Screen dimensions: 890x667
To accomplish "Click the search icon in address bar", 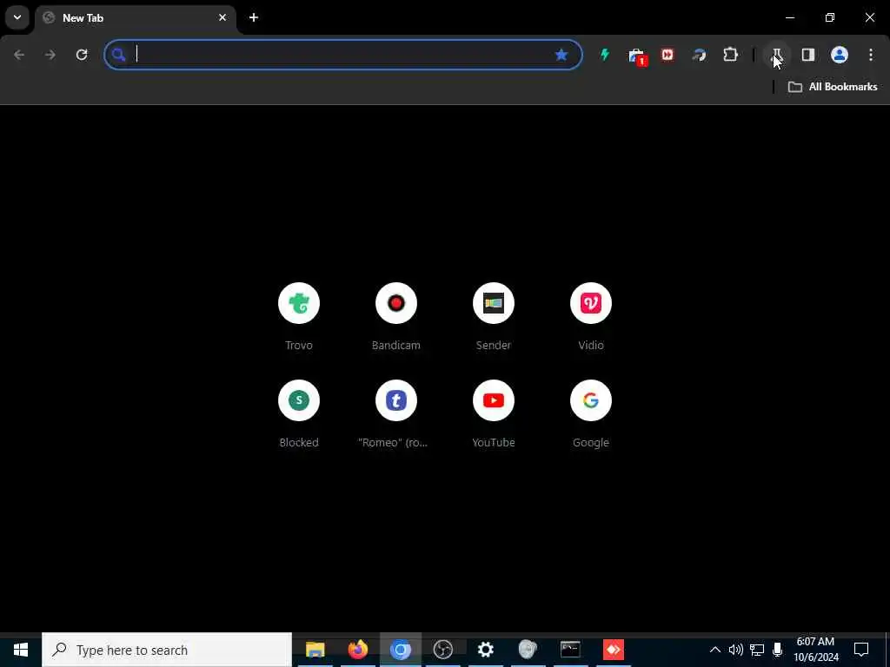I will click(x=118, y=55).
